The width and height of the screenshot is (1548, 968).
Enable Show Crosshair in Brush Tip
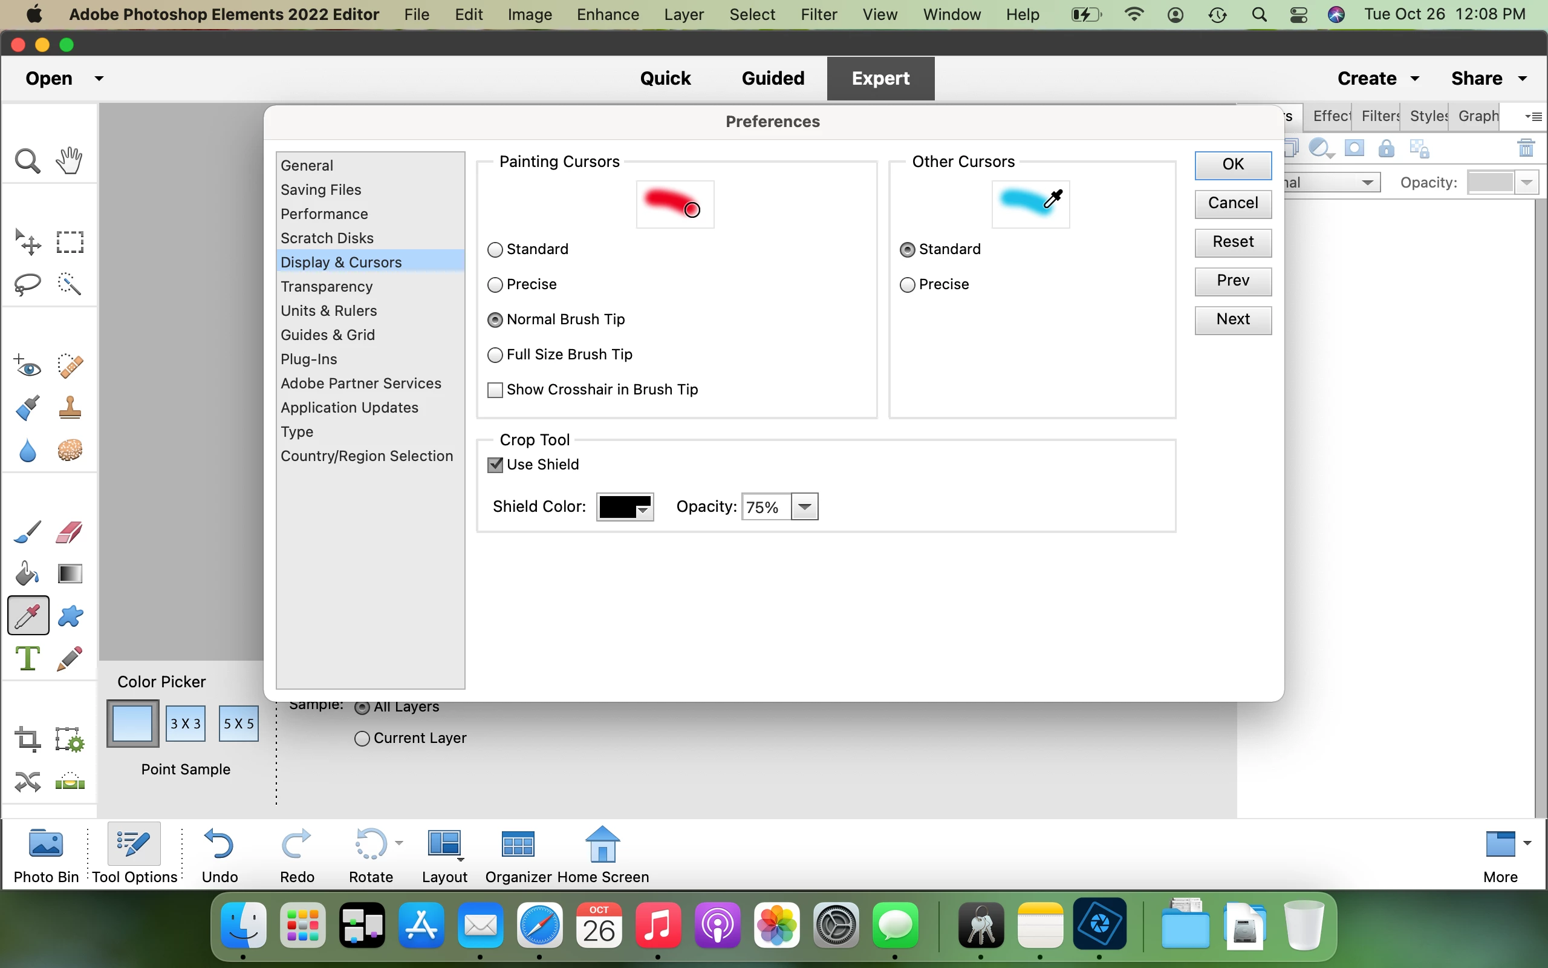(x=495, y=390)
